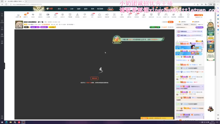Expand the 直播日榜 daily ranking link

(196, 22)
